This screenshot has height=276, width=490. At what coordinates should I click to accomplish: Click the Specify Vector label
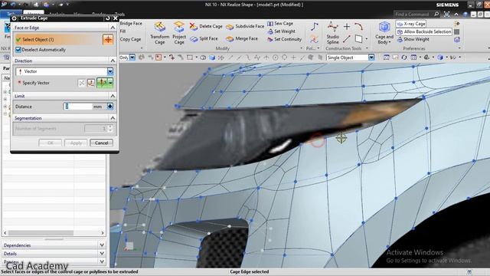click(36, 83)
